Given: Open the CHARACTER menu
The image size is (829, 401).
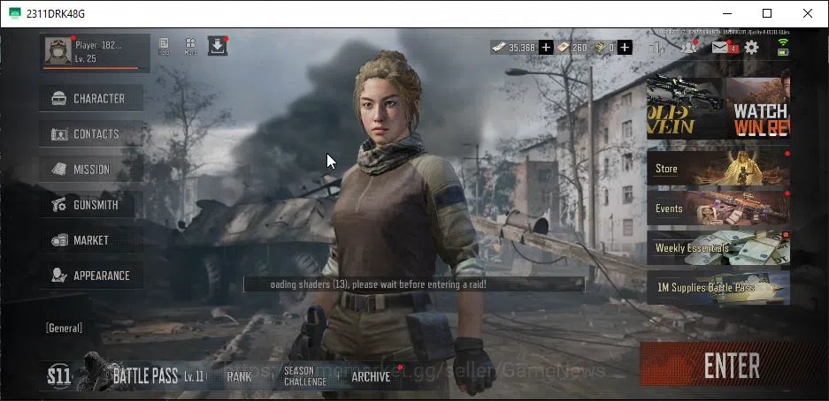Looking at the screenshot, I should 91,99.
